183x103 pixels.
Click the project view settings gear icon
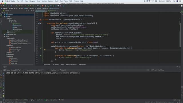click(31, 11)
